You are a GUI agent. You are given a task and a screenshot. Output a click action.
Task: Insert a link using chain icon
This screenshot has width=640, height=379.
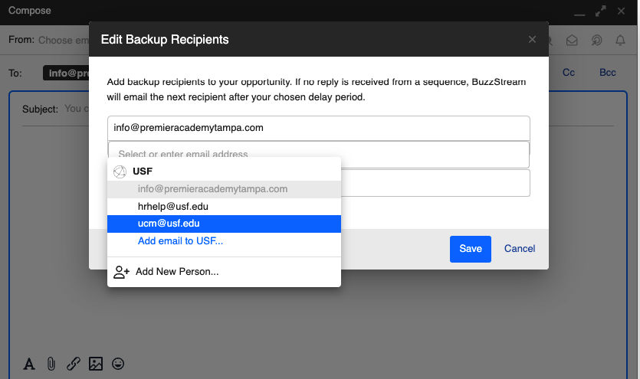(x=74, y=364)
